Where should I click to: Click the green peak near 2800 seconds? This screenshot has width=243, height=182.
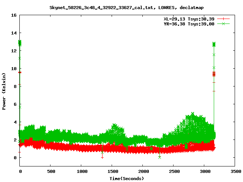[193, 114]
